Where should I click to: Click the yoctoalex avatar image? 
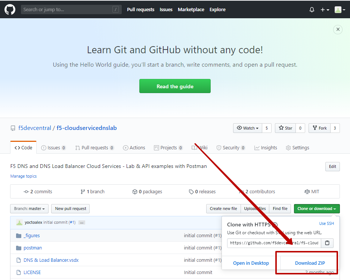click(x=19, y=222)
